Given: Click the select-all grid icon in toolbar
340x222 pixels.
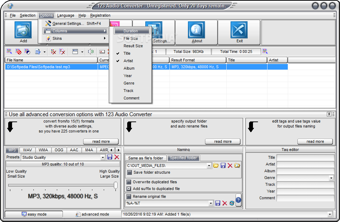Looking at the screenshot, I should pos(9,52).
